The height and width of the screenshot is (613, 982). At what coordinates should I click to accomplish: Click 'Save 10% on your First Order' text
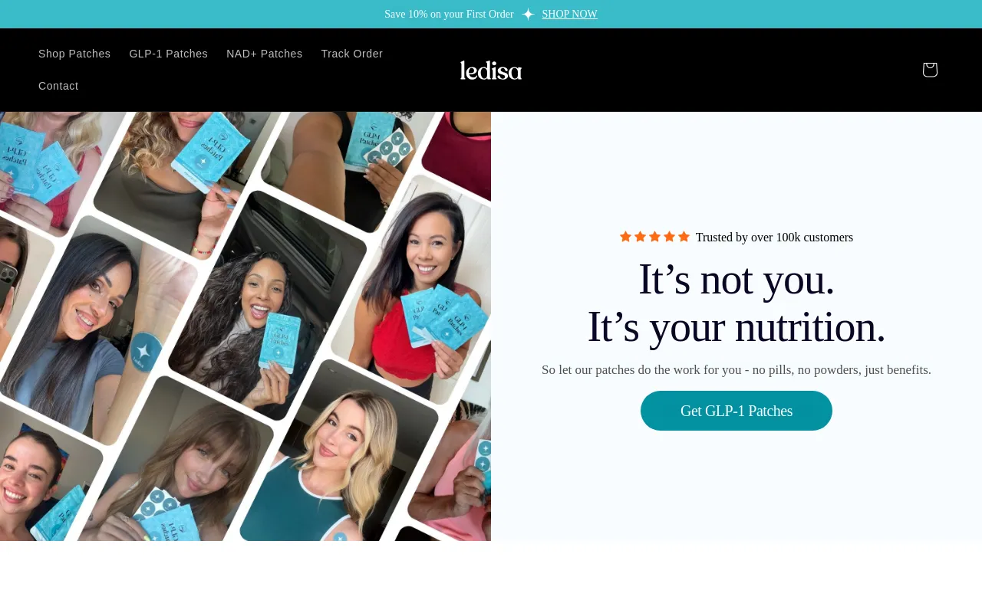(x=449, y=14)
